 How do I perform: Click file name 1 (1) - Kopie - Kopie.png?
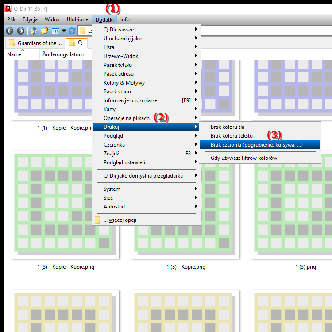point(64,128)
